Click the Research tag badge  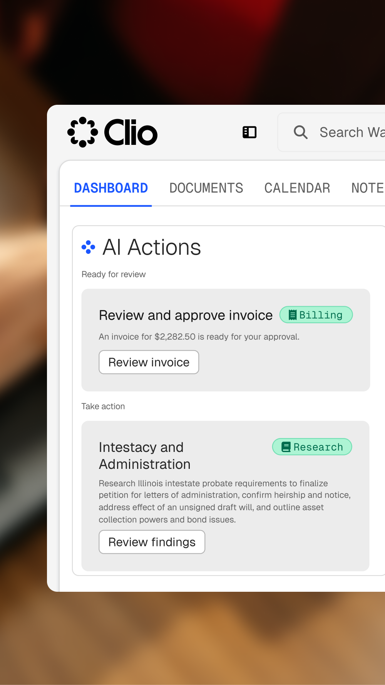312,447
